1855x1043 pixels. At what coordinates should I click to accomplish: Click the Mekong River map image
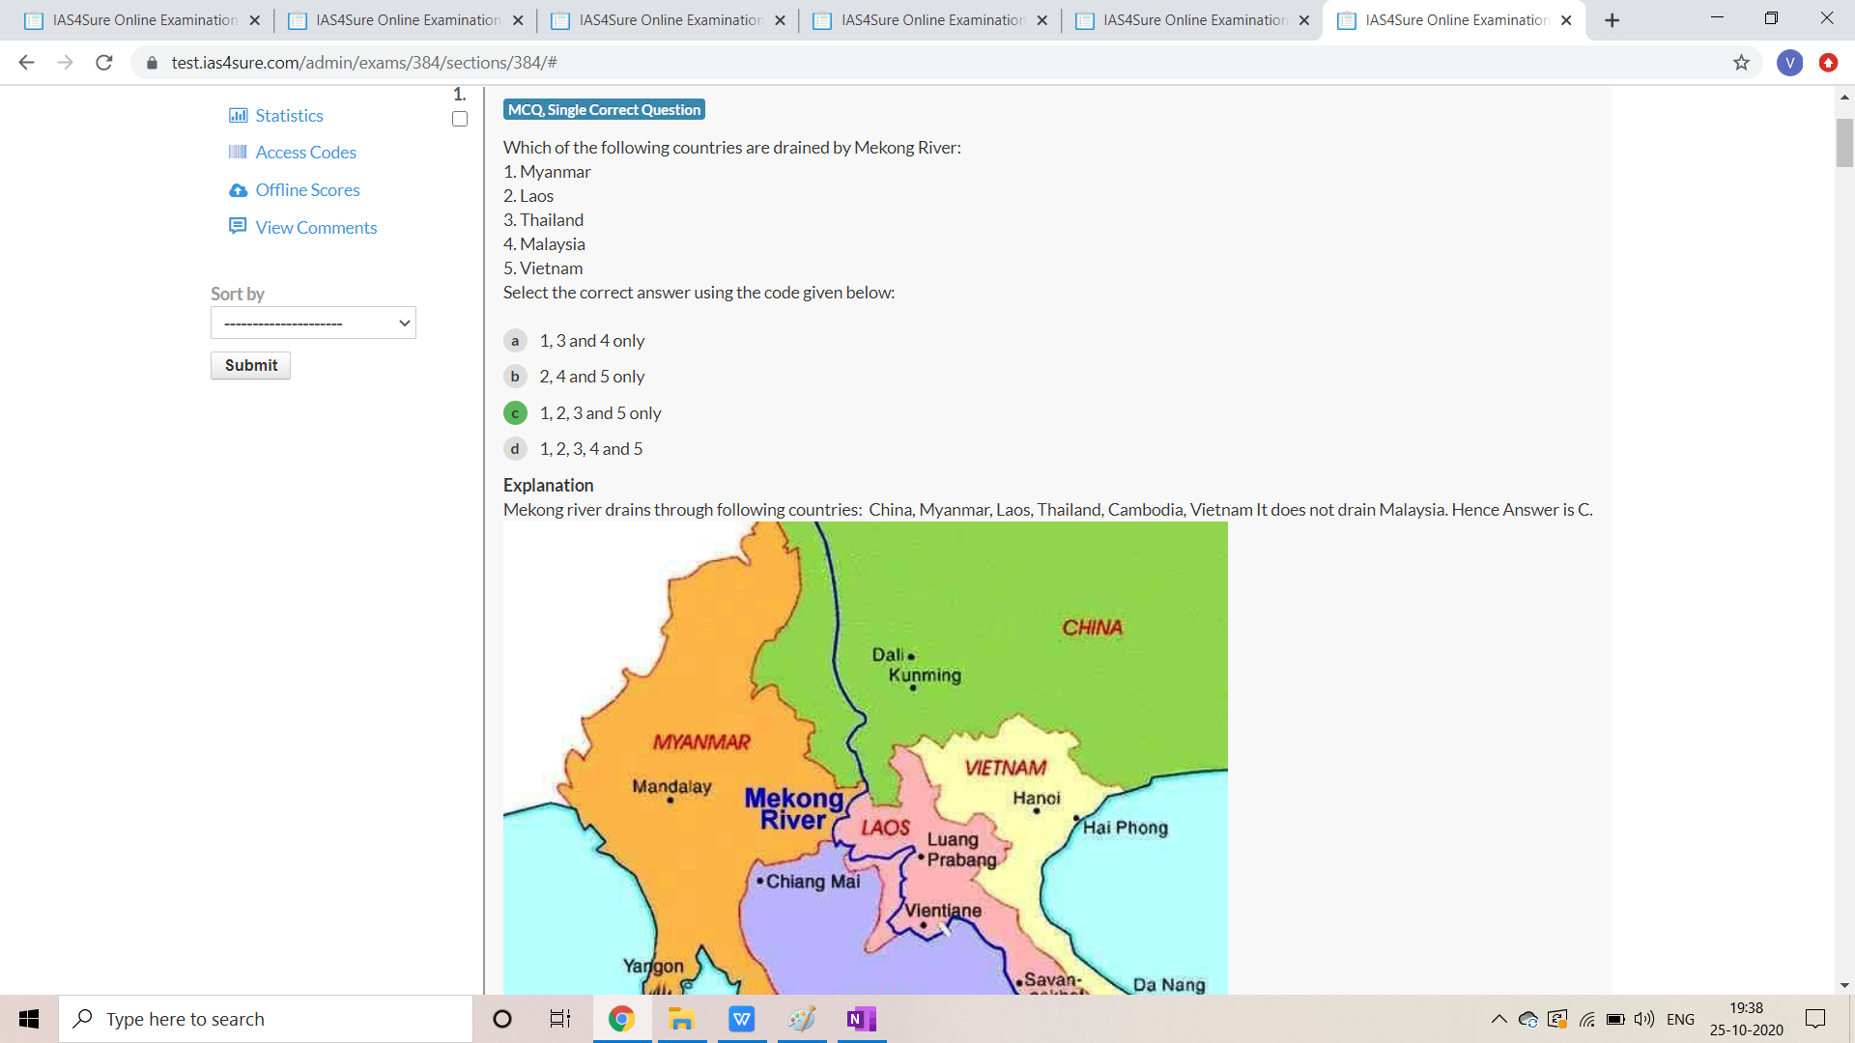(865, 758)
